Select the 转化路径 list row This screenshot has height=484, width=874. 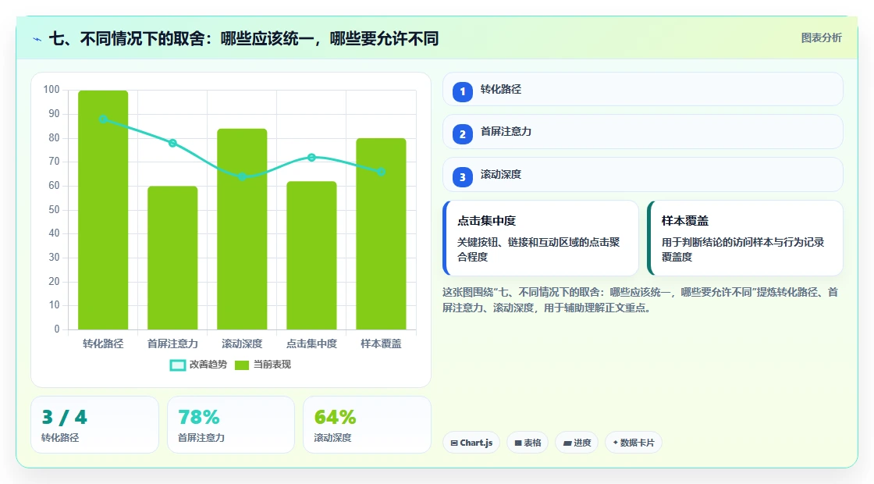(642, 89)
